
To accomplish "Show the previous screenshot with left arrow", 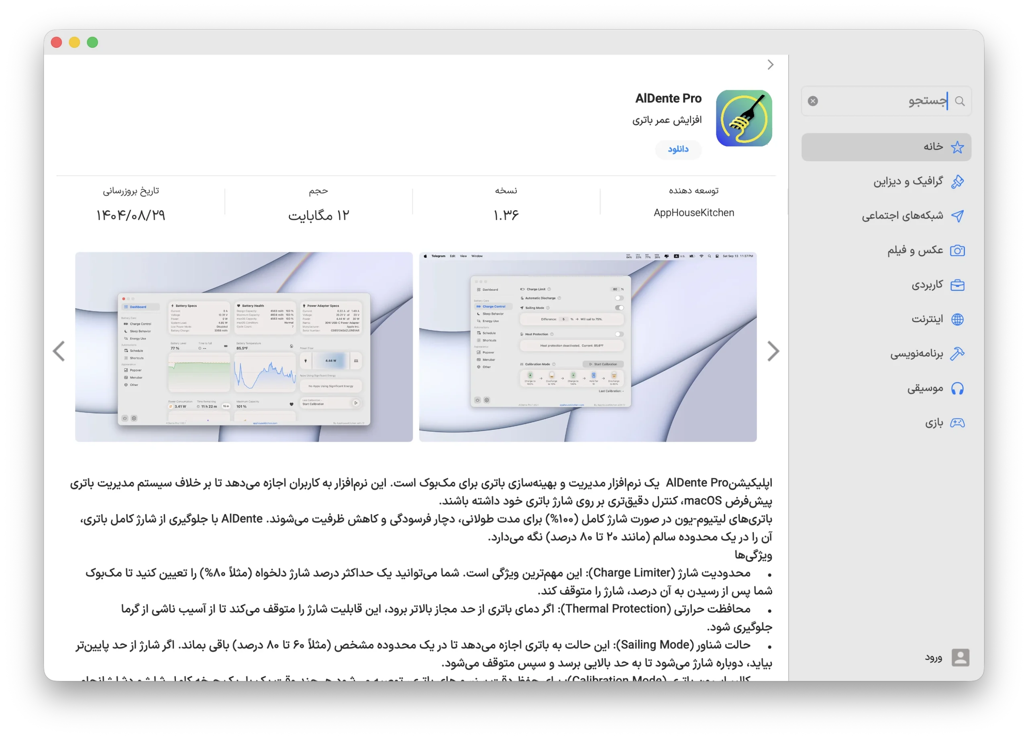I will tap(59, 351).
